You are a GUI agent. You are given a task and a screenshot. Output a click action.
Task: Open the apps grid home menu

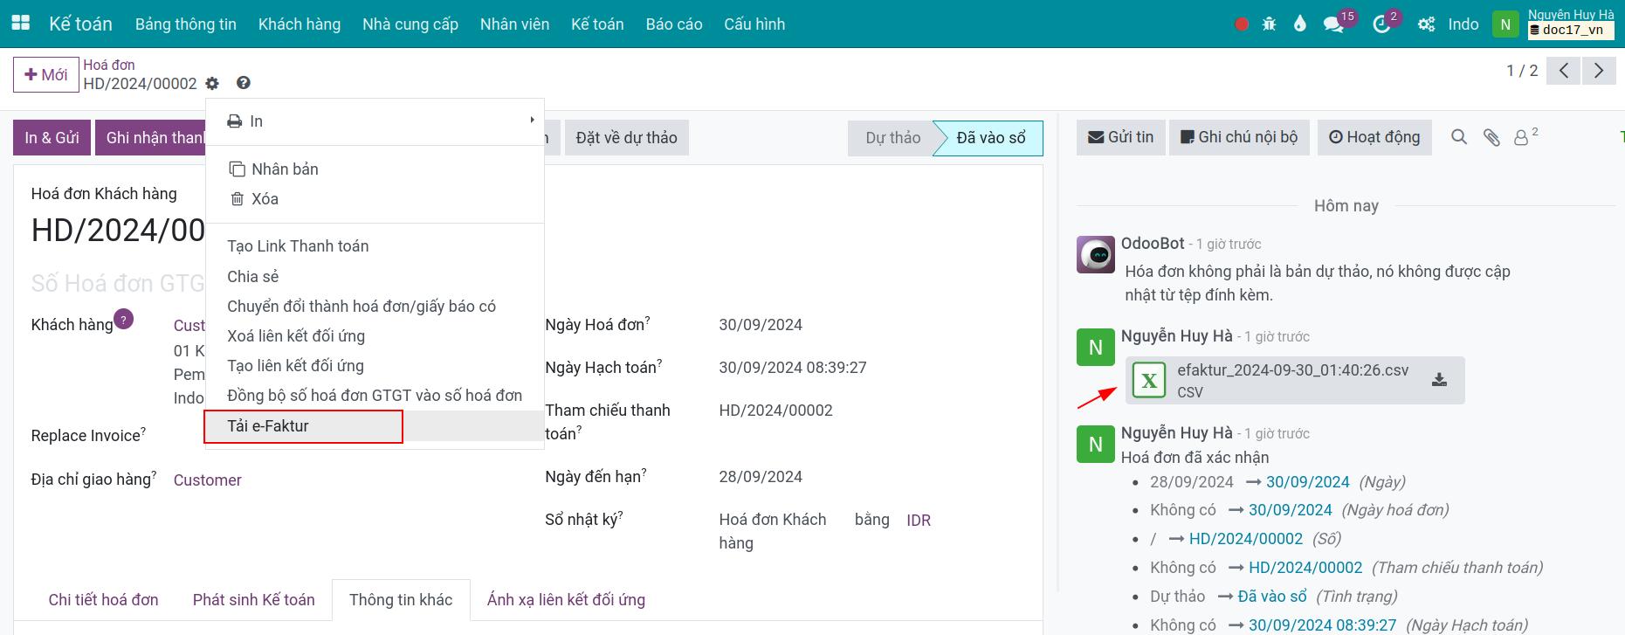tap(20, 24)
